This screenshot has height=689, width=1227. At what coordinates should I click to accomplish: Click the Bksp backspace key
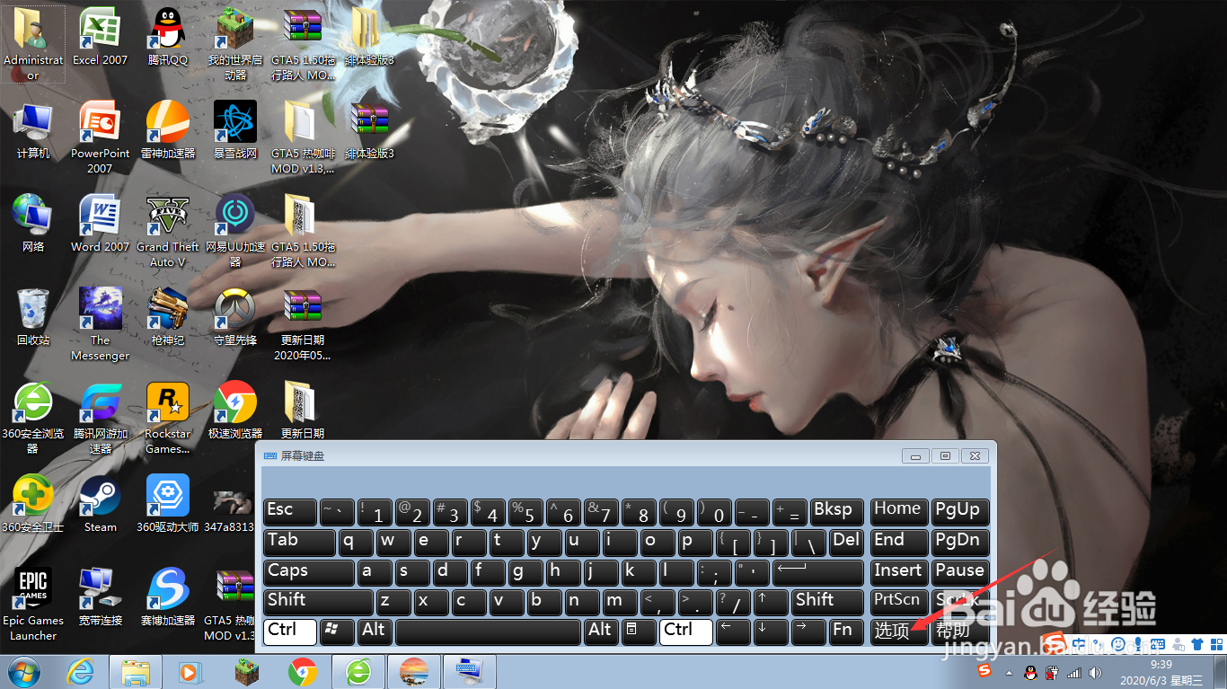(837, 512)
